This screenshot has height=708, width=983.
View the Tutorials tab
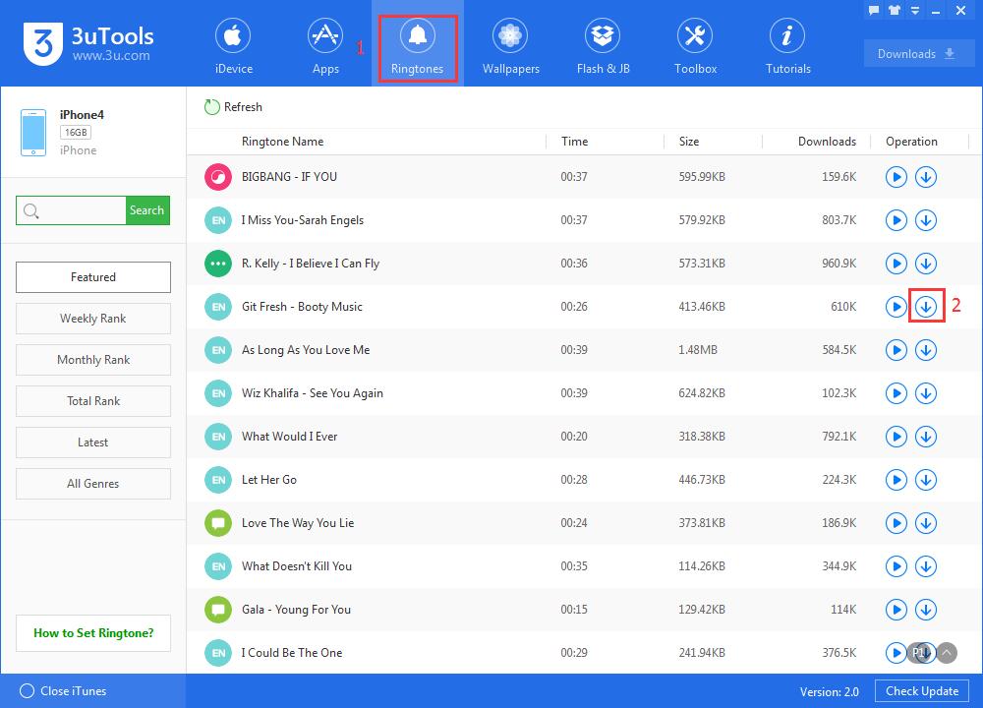[788, 46]
